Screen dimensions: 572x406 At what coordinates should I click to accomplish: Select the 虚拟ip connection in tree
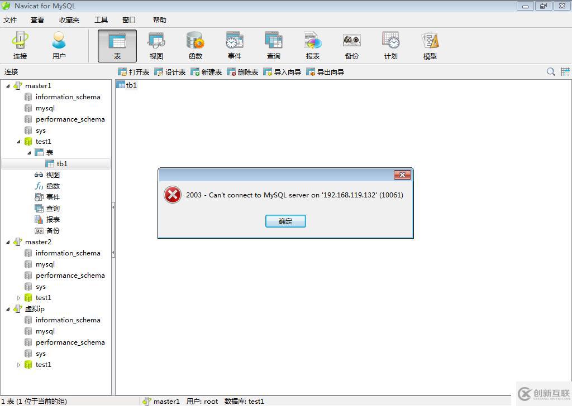(x=35, y=309)
